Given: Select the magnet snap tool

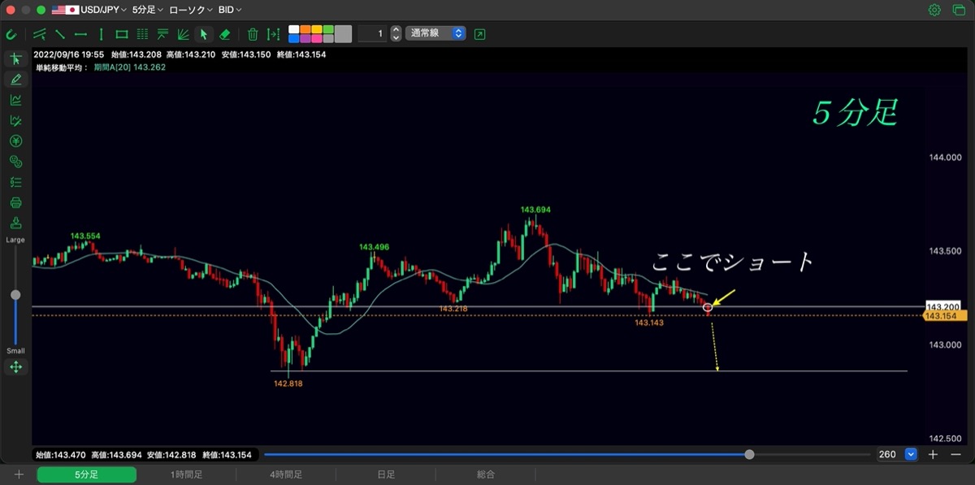Looking at the screenshot, I should point(11,34).
